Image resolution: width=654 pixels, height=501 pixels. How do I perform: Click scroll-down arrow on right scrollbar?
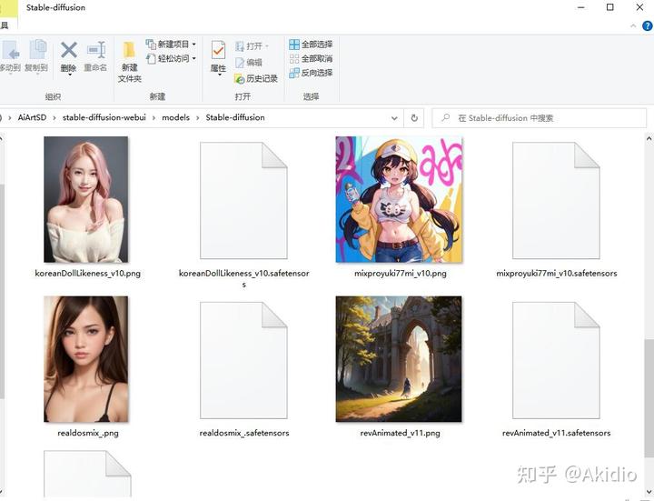coord(649,492)
